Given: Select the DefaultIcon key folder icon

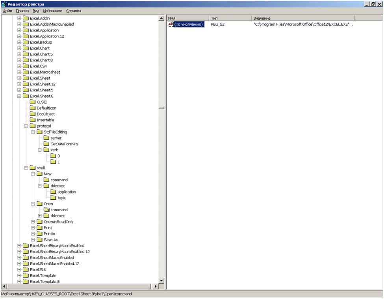Looking at the screenshot, I should click(x=33, y=108).
